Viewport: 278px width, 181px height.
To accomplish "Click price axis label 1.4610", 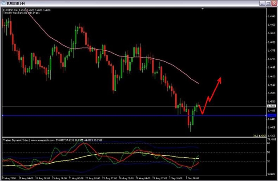I will tap(272, 85).
